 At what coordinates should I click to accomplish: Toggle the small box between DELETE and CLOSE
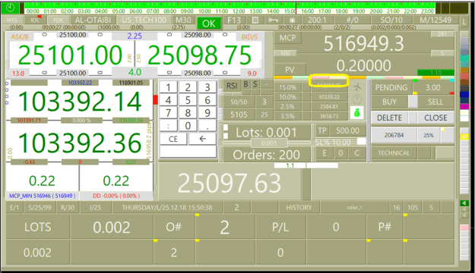(412, 118)
